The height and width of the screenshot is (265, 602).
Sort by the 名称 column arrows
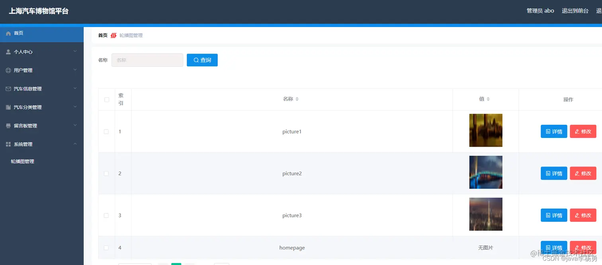click(297, 99)
